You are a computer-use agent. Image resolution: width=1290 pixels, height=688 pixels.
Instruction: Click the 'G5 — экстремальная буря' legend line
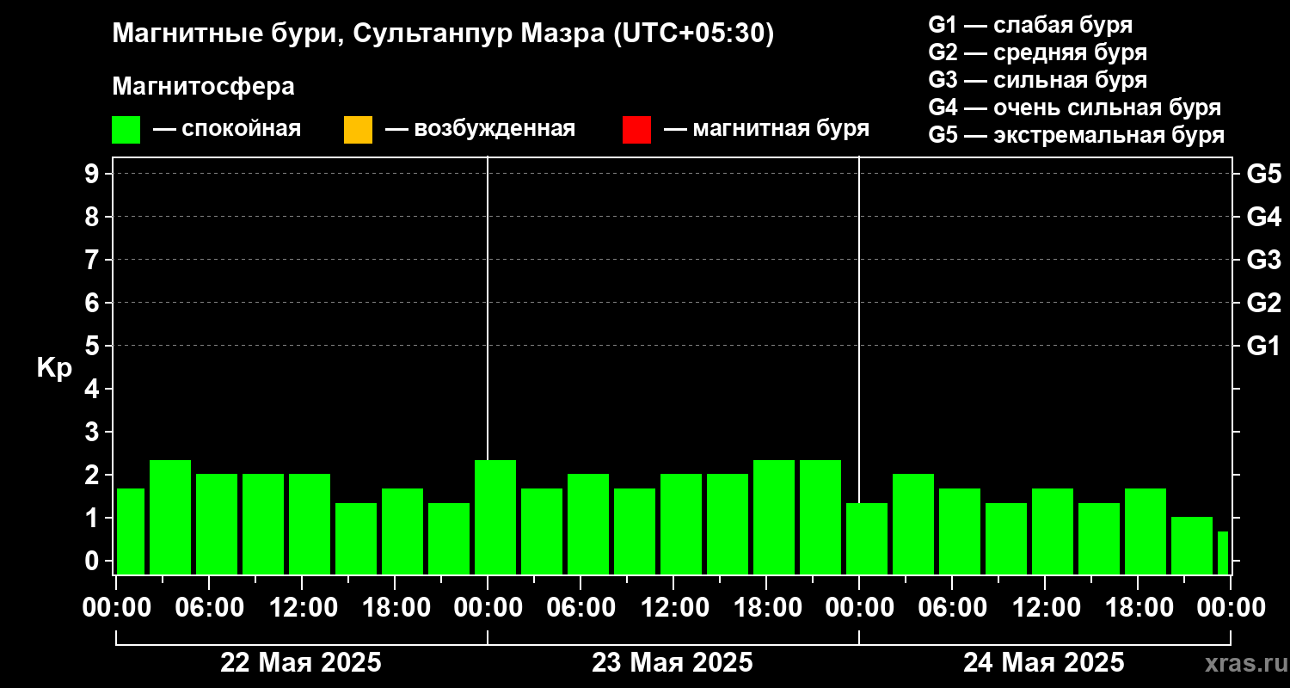tap(1077, 136)
